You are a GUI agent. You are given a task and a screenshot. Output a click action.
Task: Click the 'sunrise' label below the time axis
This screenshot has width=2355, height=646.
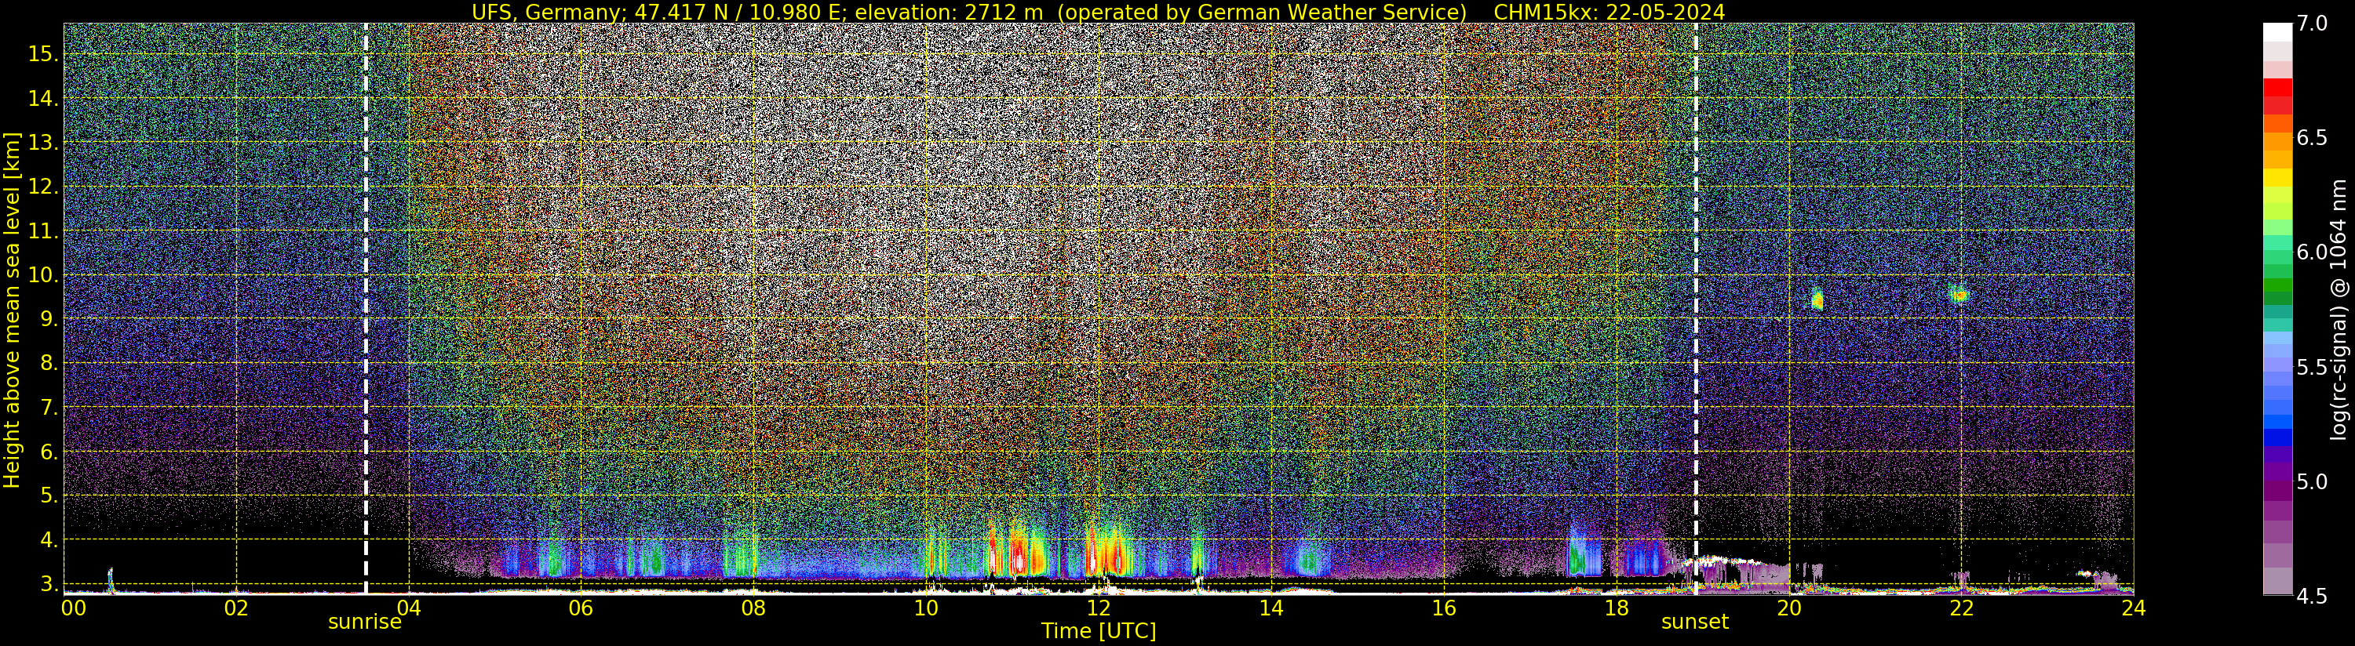[365, 622]
